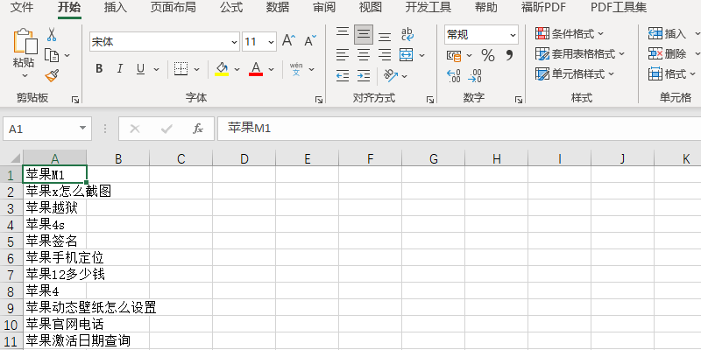Open 数字 group dialog launcher
The width and height of the screenshot is (701, 350).
519,100
